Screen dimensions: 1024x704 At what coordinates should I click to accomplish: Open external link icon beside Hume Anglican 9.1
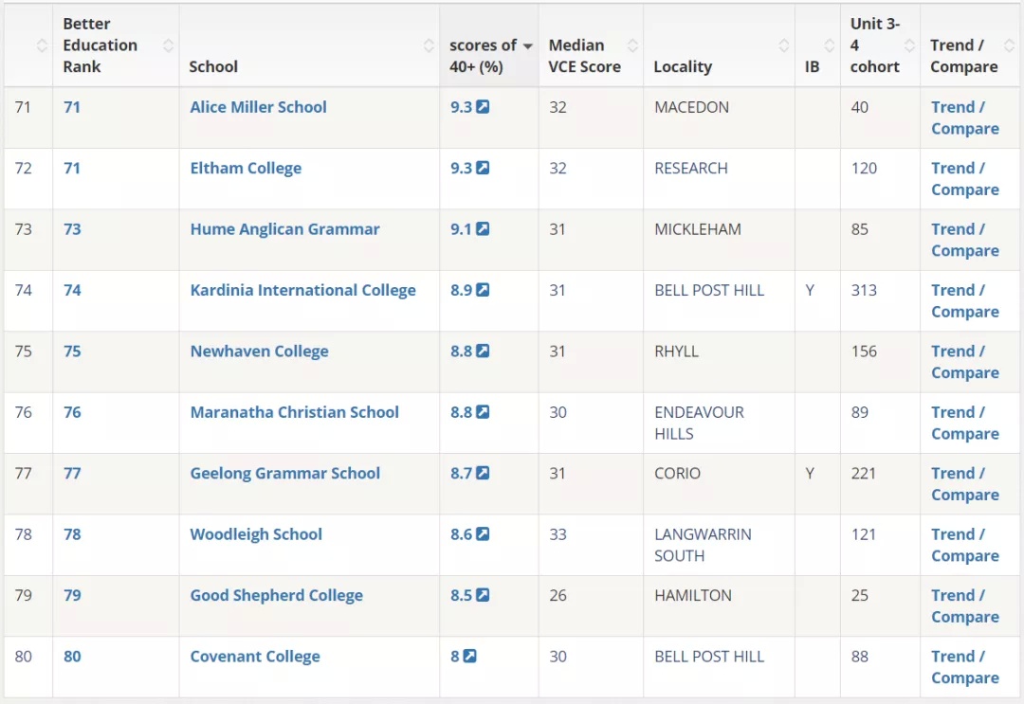click(x=483, y=229)
